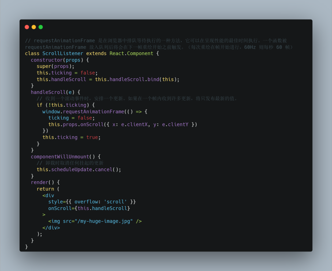The image size is (332, 271).
Task: Click the line 'this.ticking = false;'
Action: point(67,73)
